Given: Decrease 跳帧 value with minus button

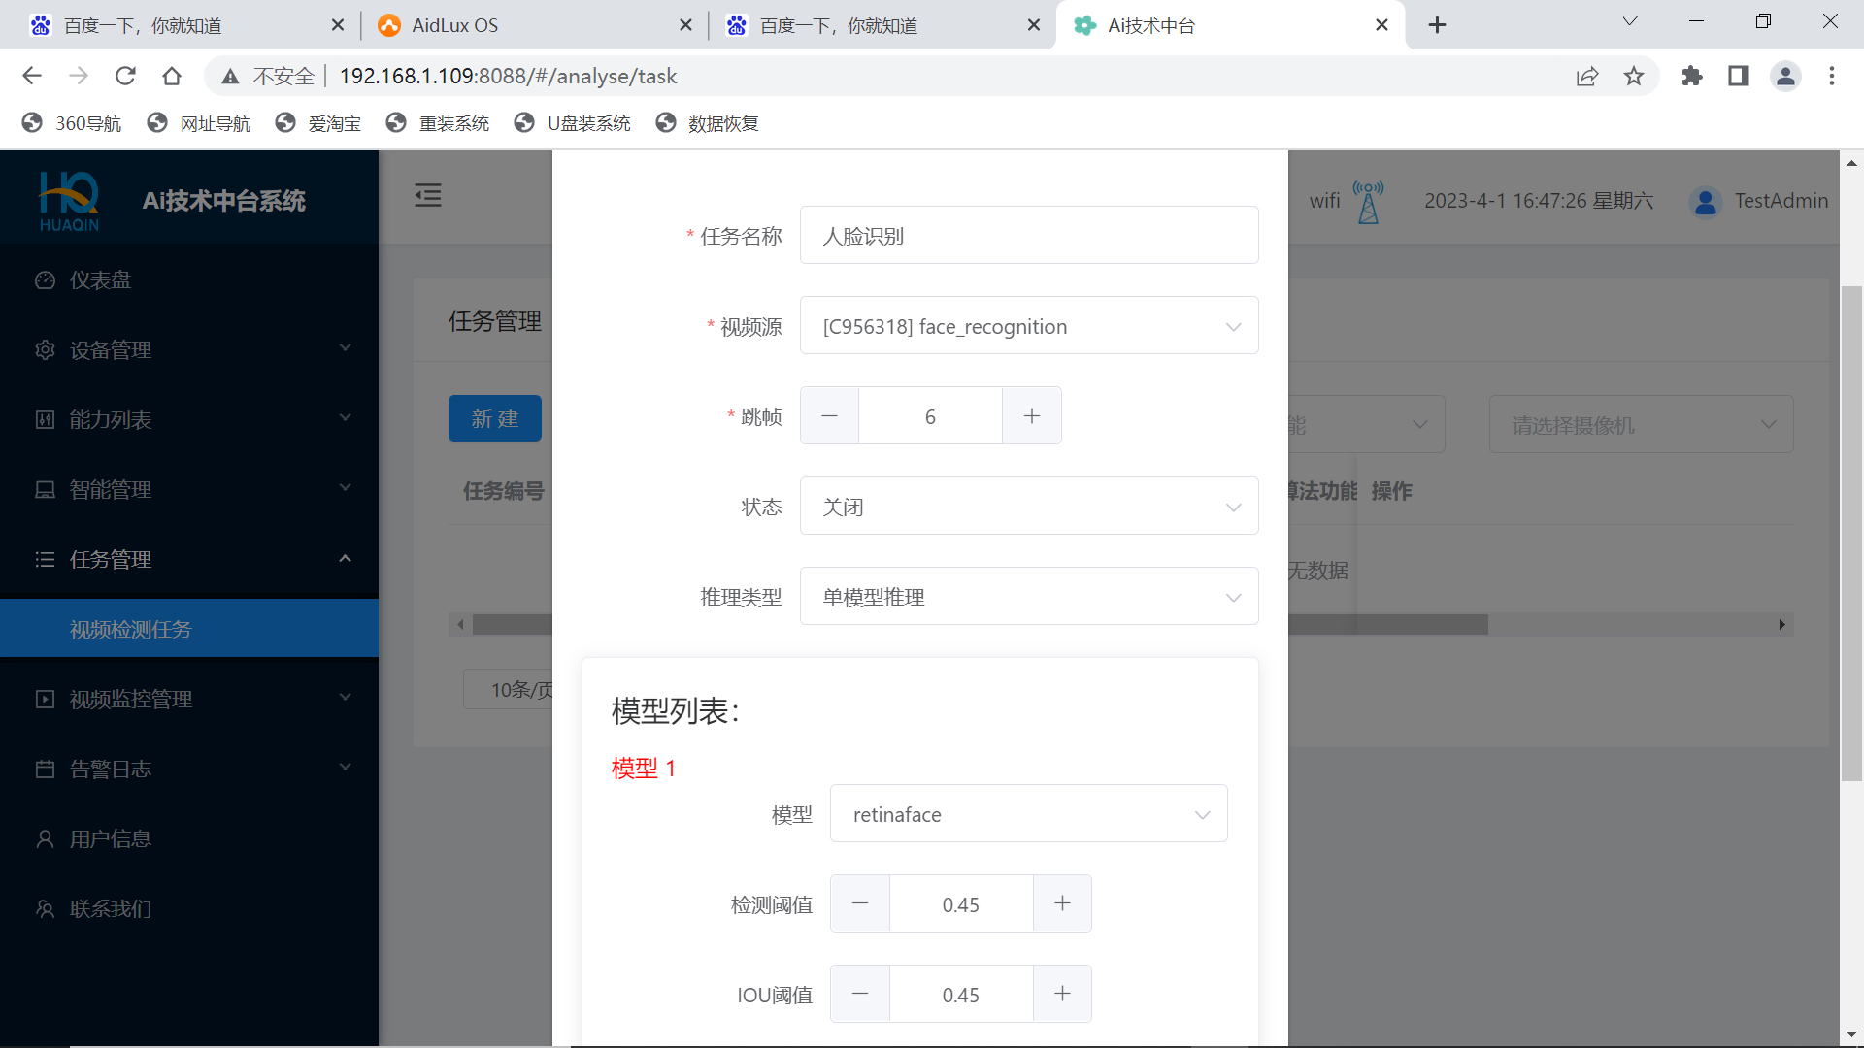Looking at the screenshot, I should tap(829, 416).
